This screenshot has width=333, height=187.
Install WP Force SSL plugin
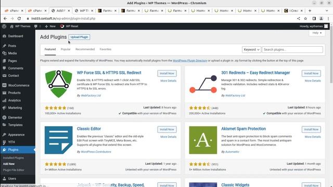click(167, 73)
